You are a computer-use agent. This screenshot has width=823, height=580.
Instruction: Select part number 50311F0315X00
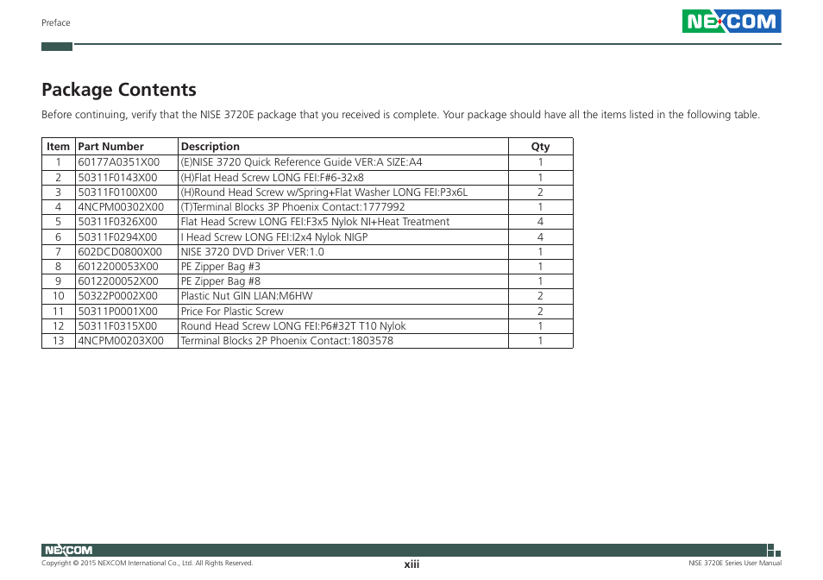coord(117,326)
